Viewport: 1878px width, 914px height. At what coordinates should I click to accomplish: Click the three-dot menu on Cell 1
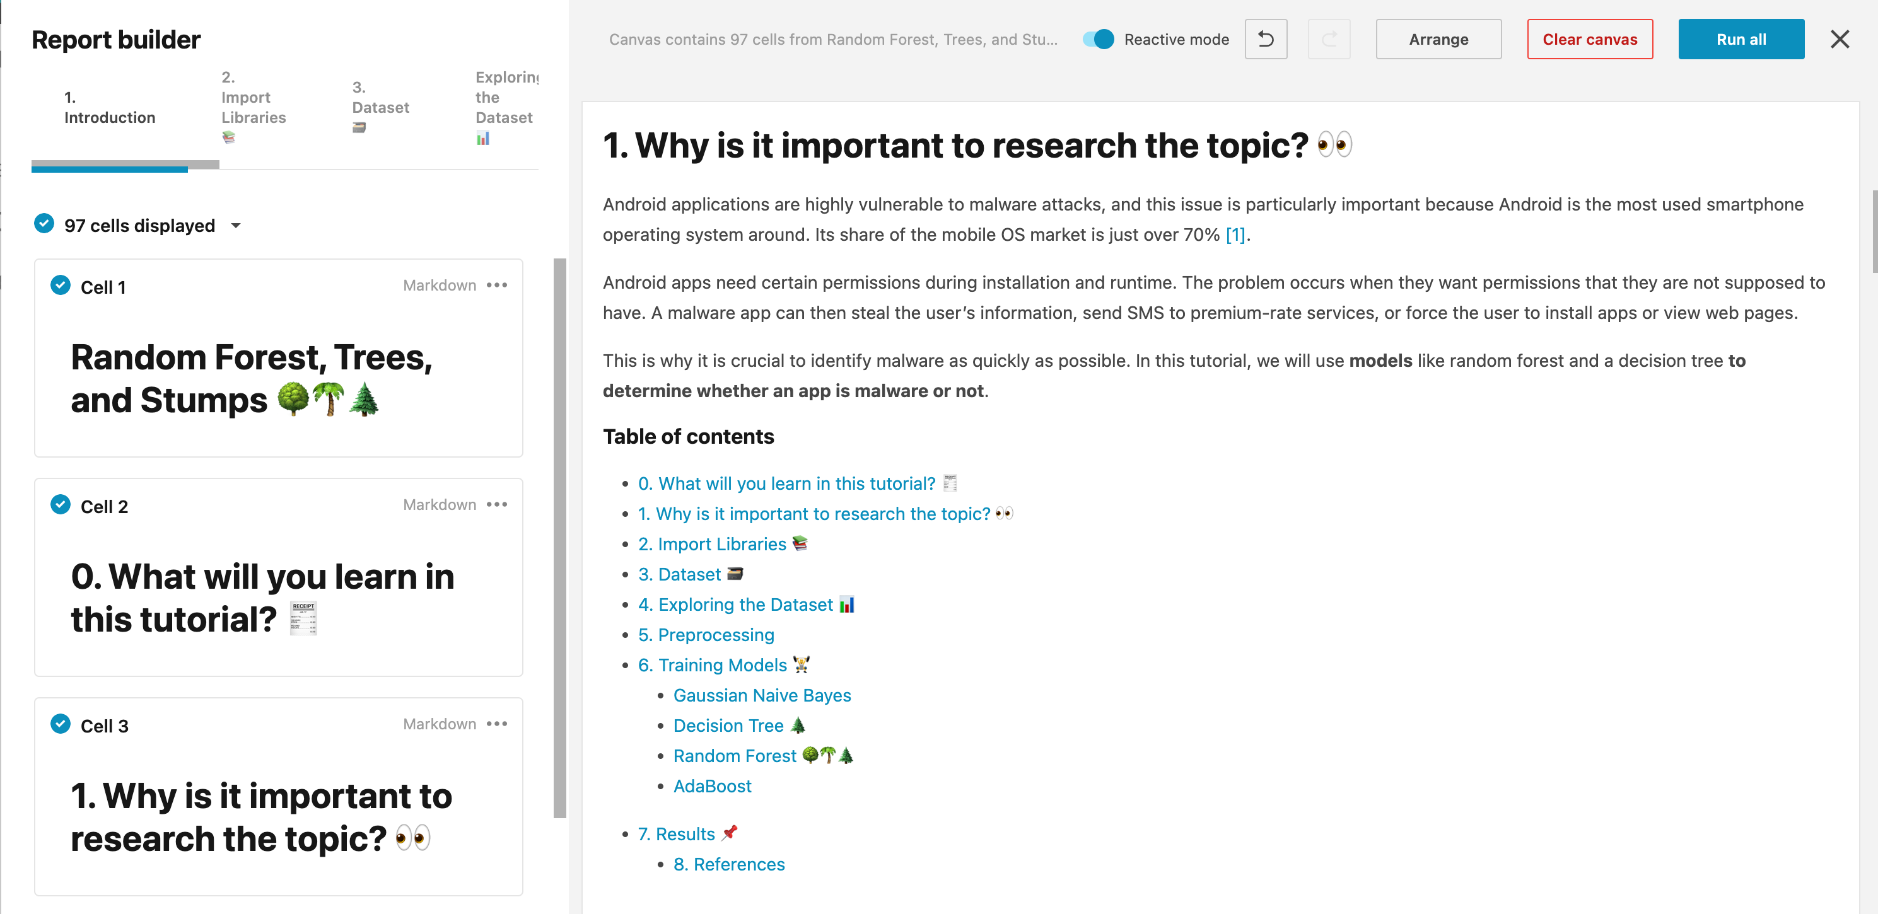[x=501, y=285]
